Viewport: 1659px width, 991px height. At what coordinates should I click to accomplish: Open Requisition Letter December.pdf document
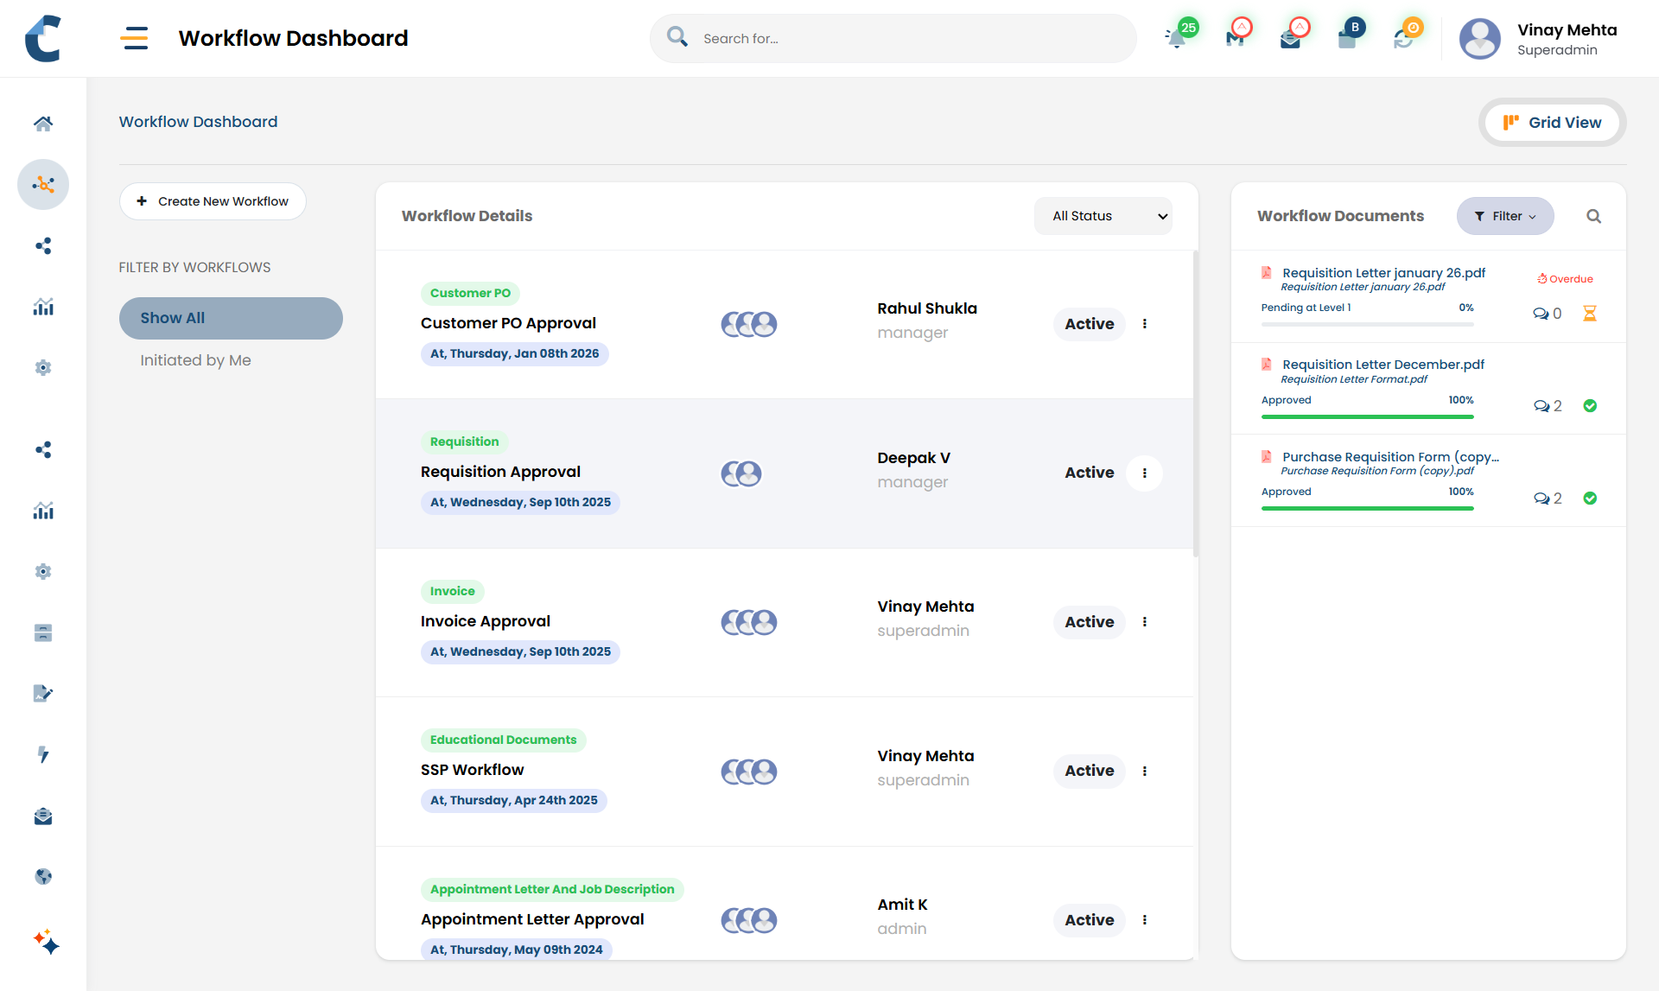(1382, 365)
